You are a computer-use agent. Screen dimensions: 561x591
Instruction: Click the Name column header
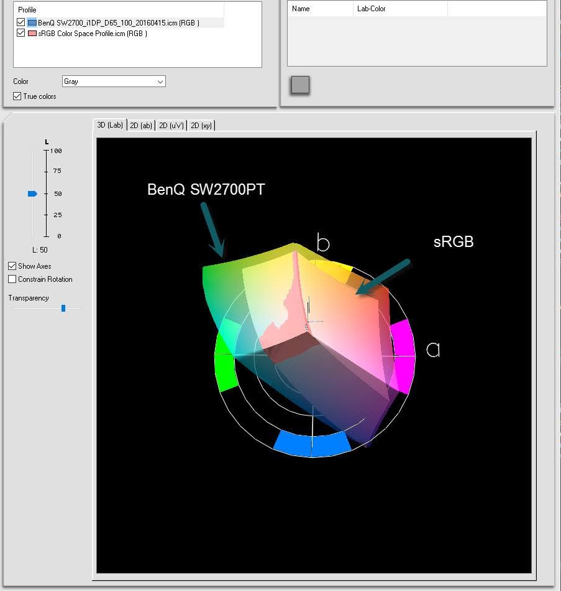click(x=320, y=9)
